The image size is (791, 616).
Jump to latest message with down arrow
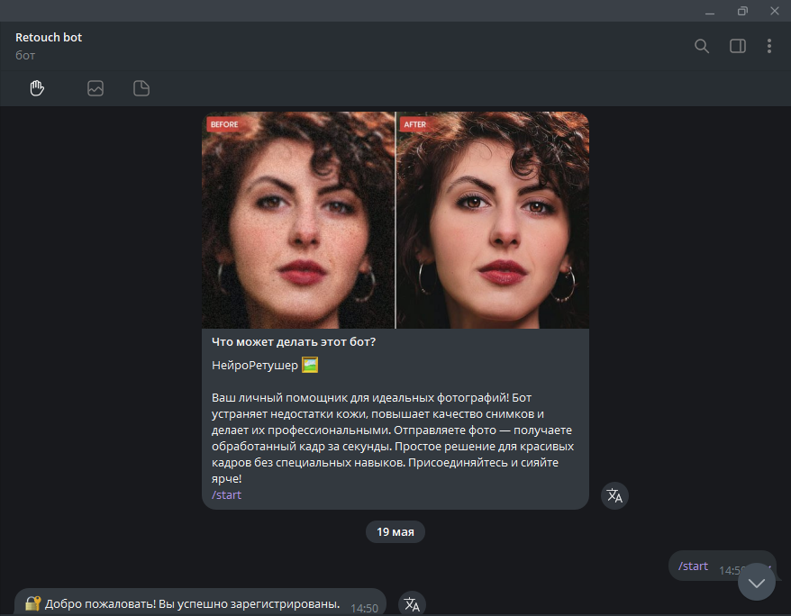757,583
